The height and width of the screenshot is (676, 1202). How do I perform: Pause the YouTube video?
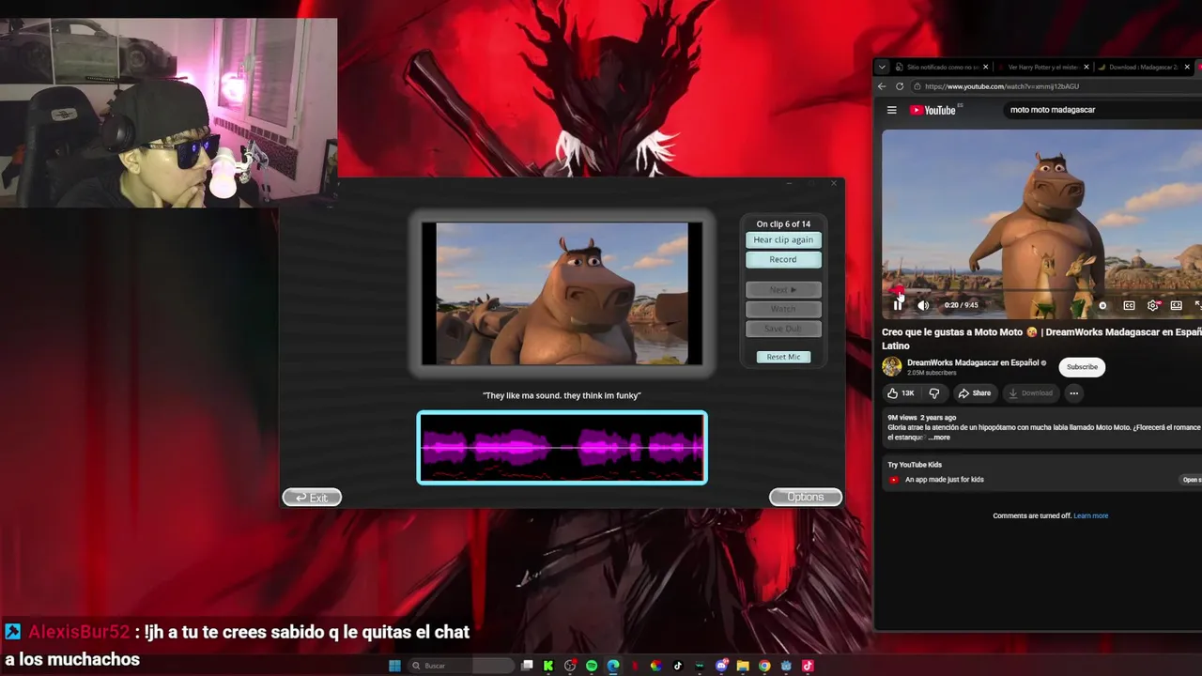point(899,305)
